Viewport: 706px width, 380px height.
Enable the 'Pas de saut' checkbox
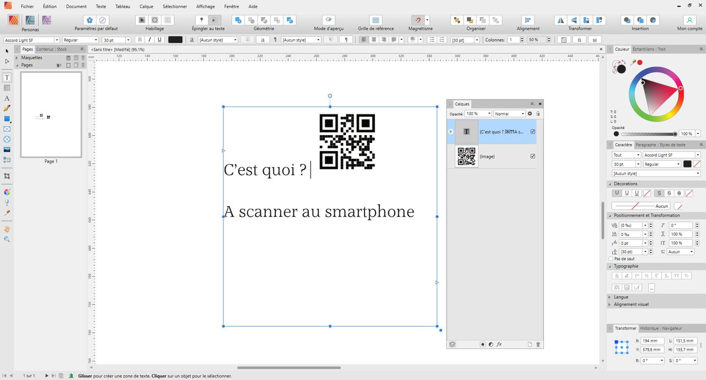click(611, 259)
